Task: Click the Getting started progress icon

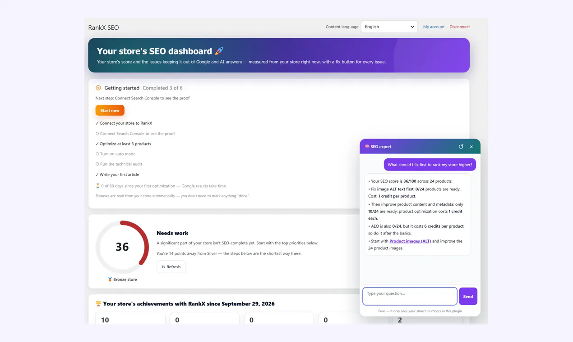Action: pyautogui.click(x=98, y=88)
